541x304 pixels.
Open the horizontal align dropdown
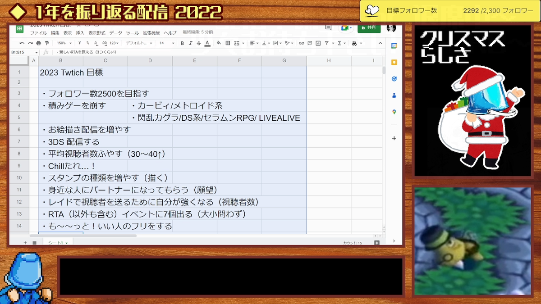(254, 43)
